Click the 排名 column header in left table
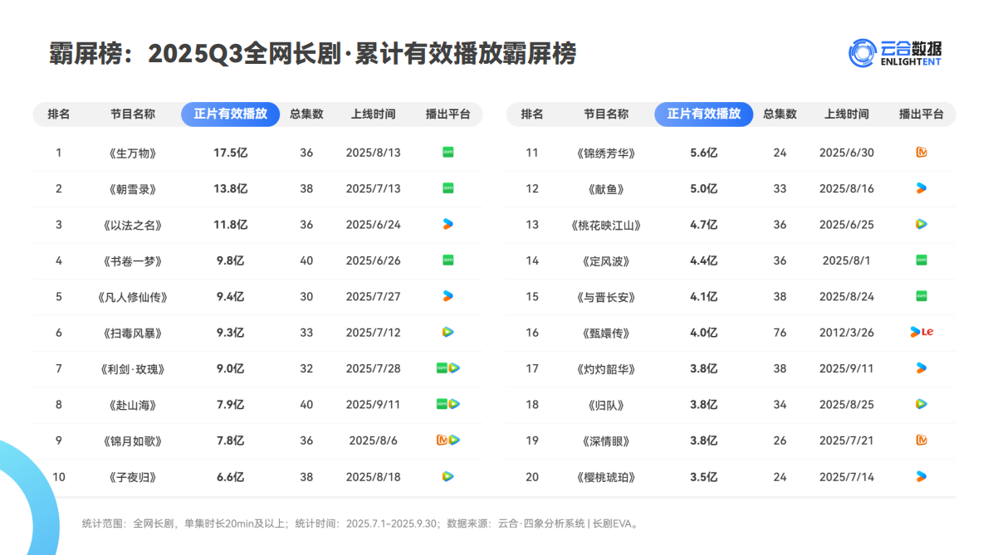This screenshot has width=988, height=555. [x=58, y=114]
